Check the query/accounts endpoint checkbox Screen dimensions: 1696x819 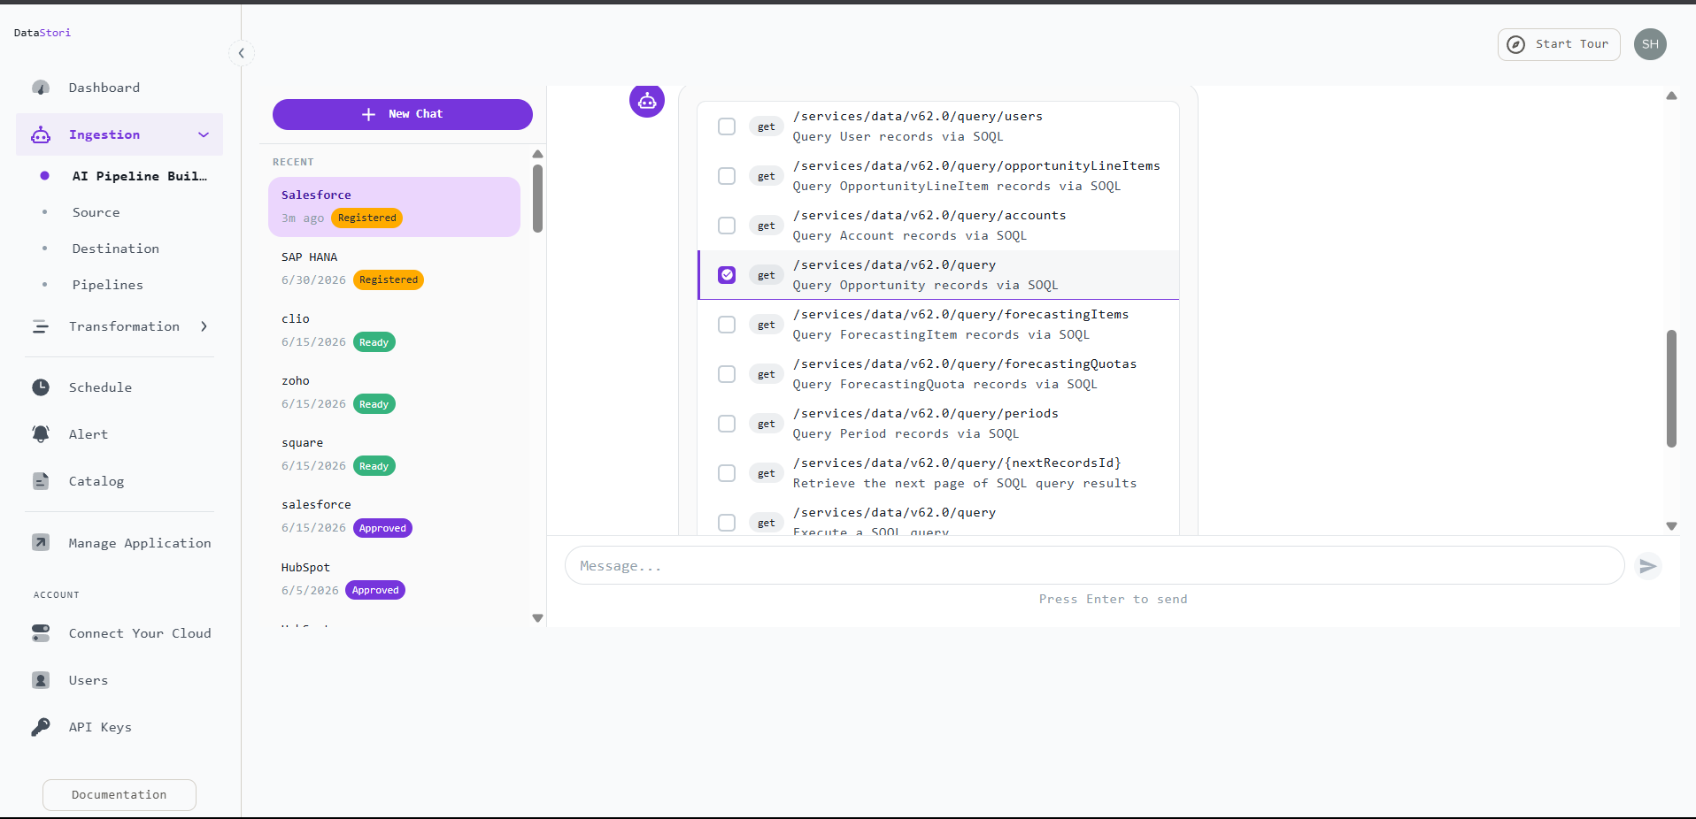tap(727, 226)
